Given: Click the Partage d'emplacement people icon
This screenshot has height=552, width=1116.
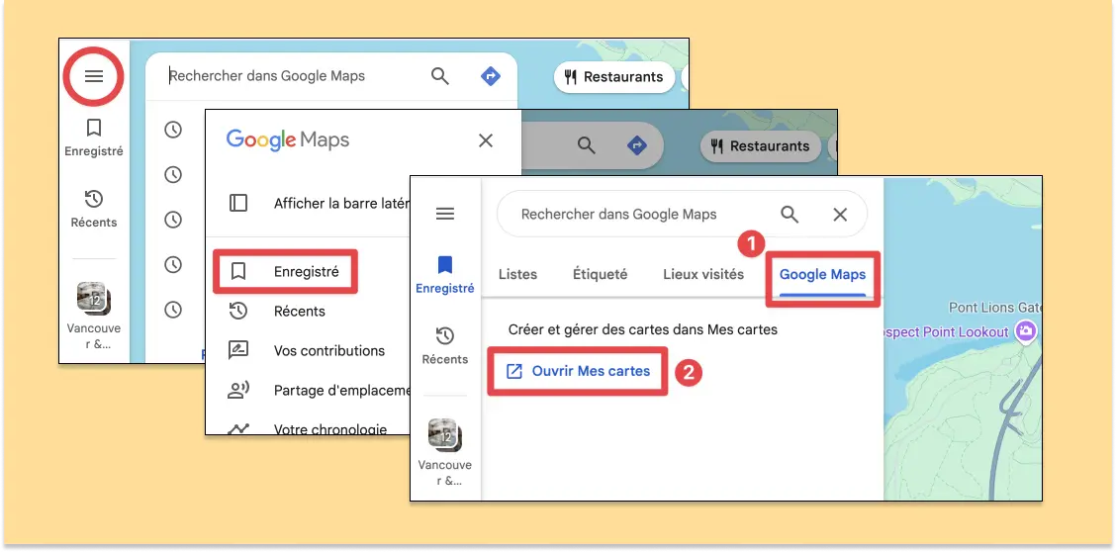Looking at the screenshot, I should (238, 390).
